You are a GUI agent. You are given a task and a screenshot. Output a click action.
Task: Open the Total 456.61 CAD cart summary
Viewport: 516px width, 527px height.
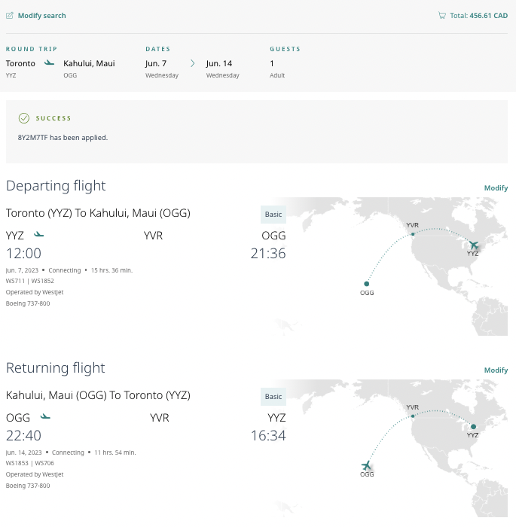click(478, 15)
